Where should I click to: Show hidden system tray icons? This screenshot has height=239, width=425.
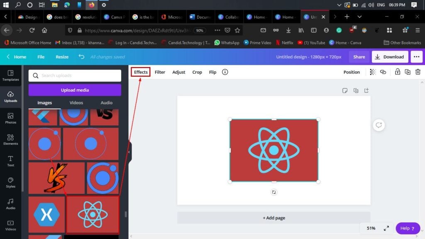pyautogui.click(x=339, y=5)
